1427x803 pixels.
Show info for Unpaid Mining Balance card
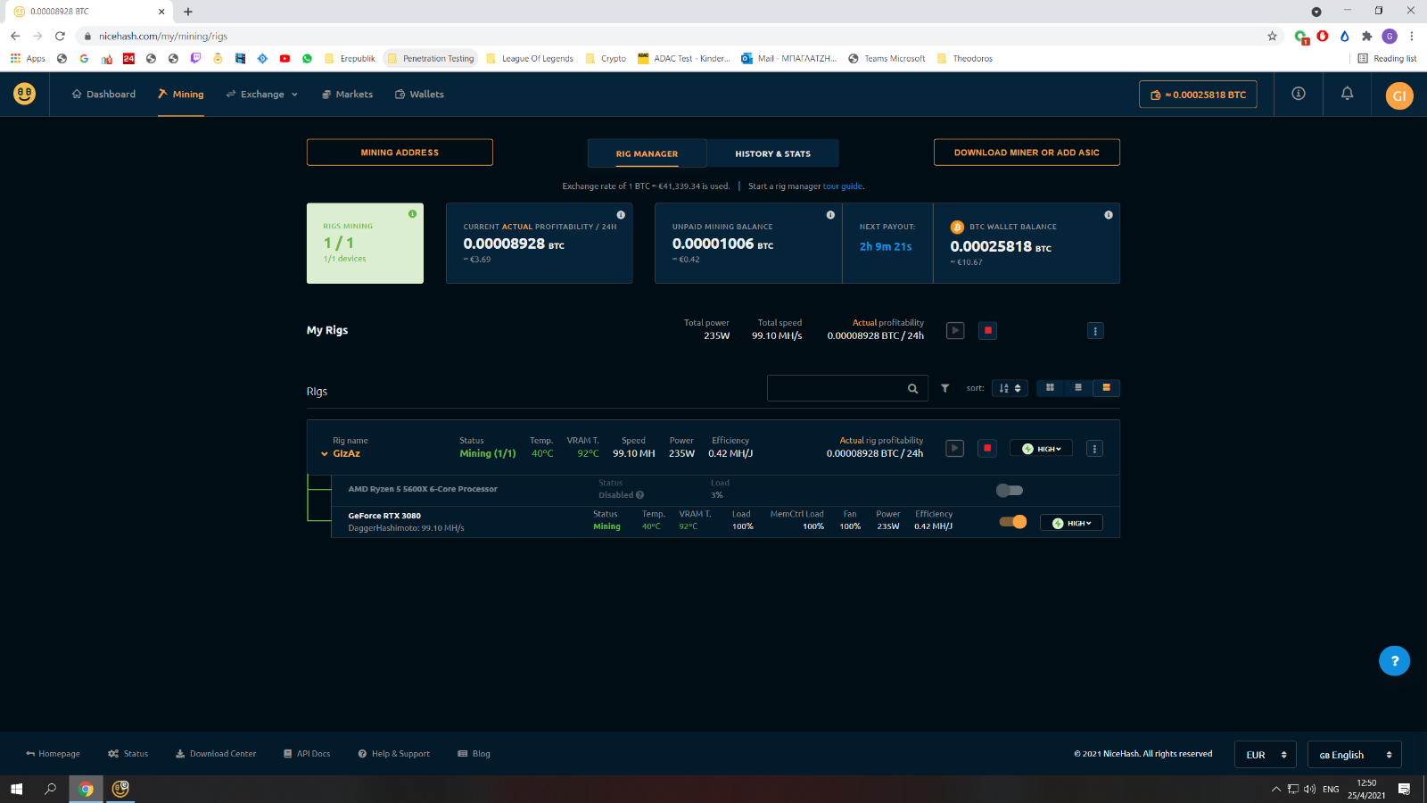(x=830, y=215)
